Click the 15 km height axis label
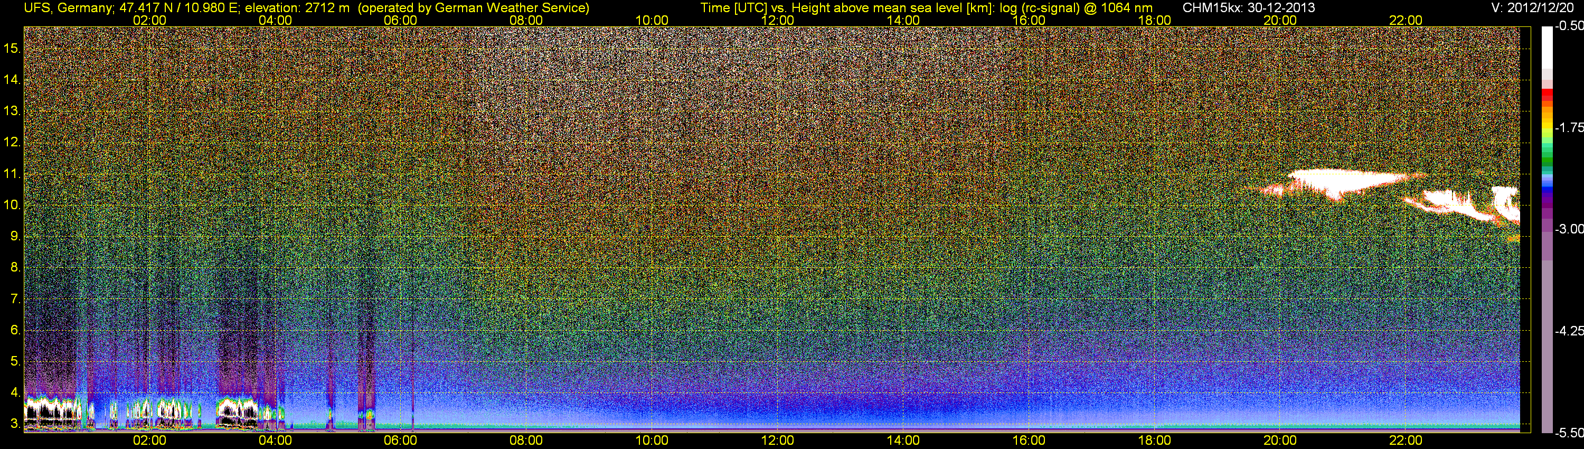The width and height of the screenshot is (1584, 449). point(12,48)
